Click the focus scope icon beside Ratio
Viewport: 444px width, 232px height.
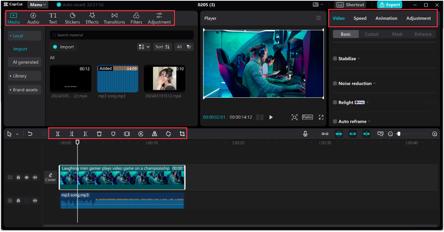294,117
